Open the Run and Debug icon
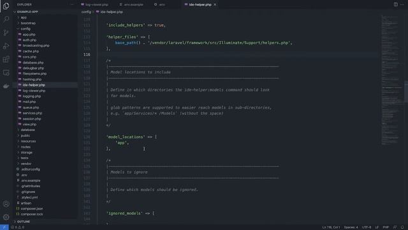 point(6,46)
